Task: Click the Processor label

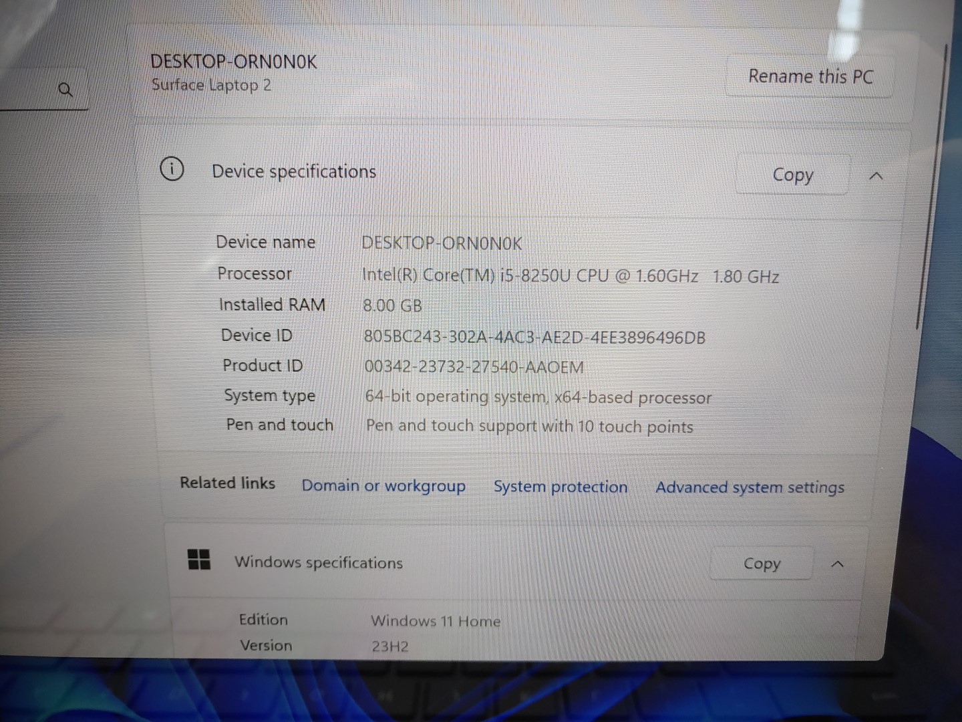Action: 255,273
